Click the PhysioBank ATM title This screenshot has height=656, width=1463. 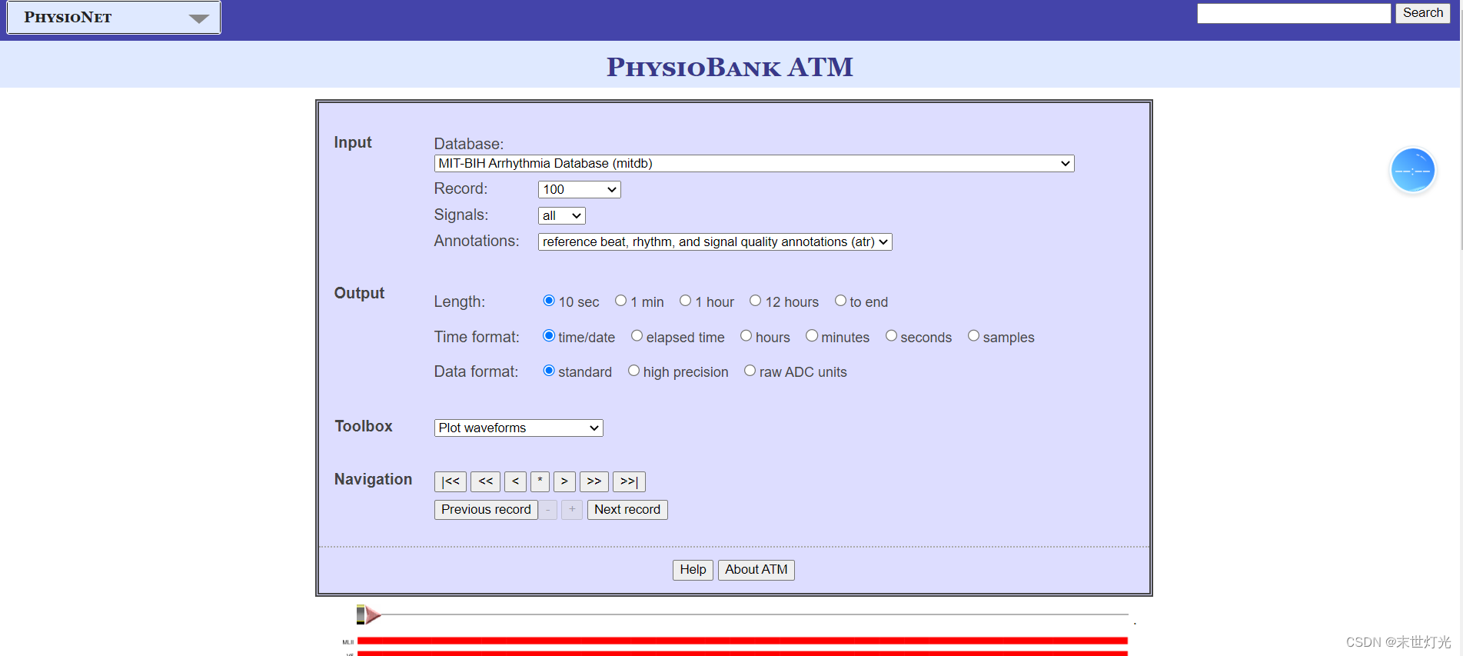[x=730, y=67]
